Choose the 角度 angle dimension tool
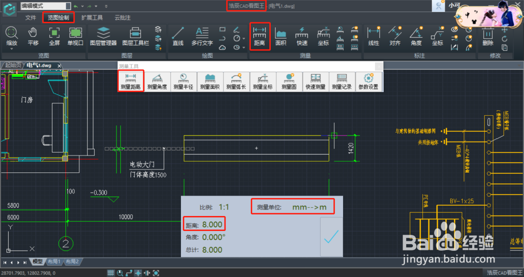 click(416, 36)
